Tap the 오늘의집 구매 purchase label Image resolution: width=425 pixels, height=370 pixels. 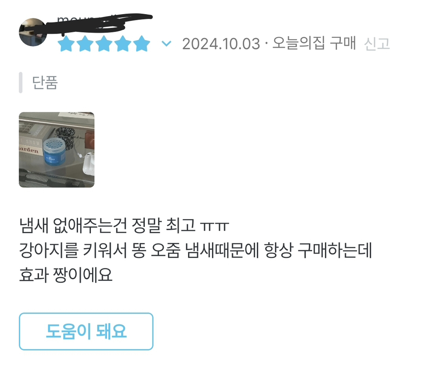click(314, 43)
